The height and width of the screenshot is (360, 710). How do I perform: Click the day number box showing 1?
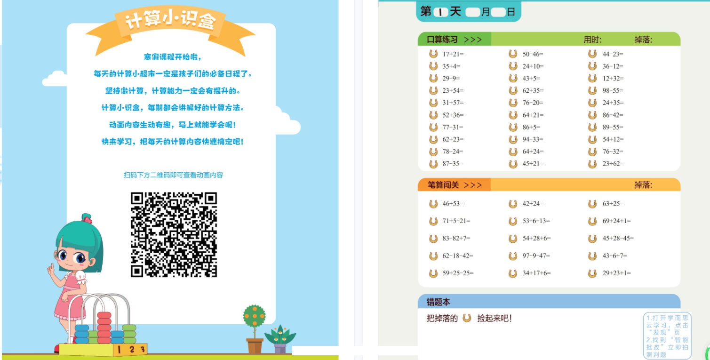[x=440, y=12]
